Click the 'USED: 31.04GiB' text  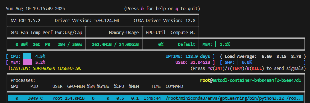(192, 63)
